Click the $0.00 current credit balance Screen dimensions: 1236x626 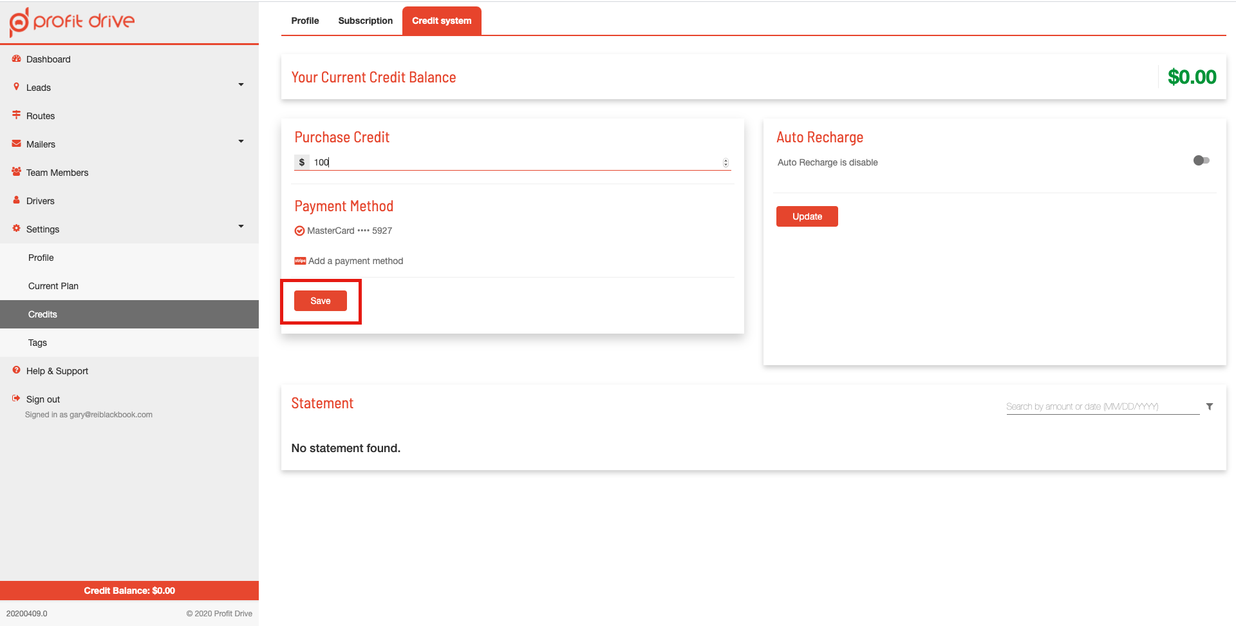tap(1192, 77)
